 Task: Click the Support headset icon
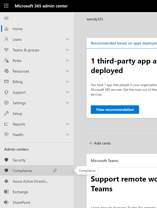click(x=6, y=92)
